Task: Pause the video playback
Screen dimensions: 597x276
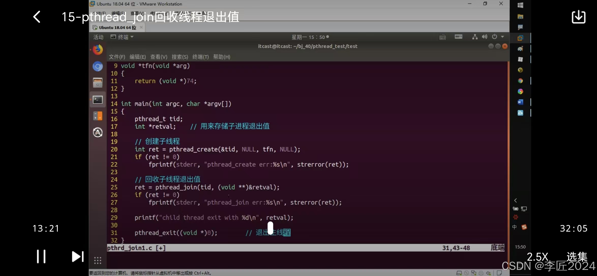Action: pyautogui.click(x=41, y=256)
